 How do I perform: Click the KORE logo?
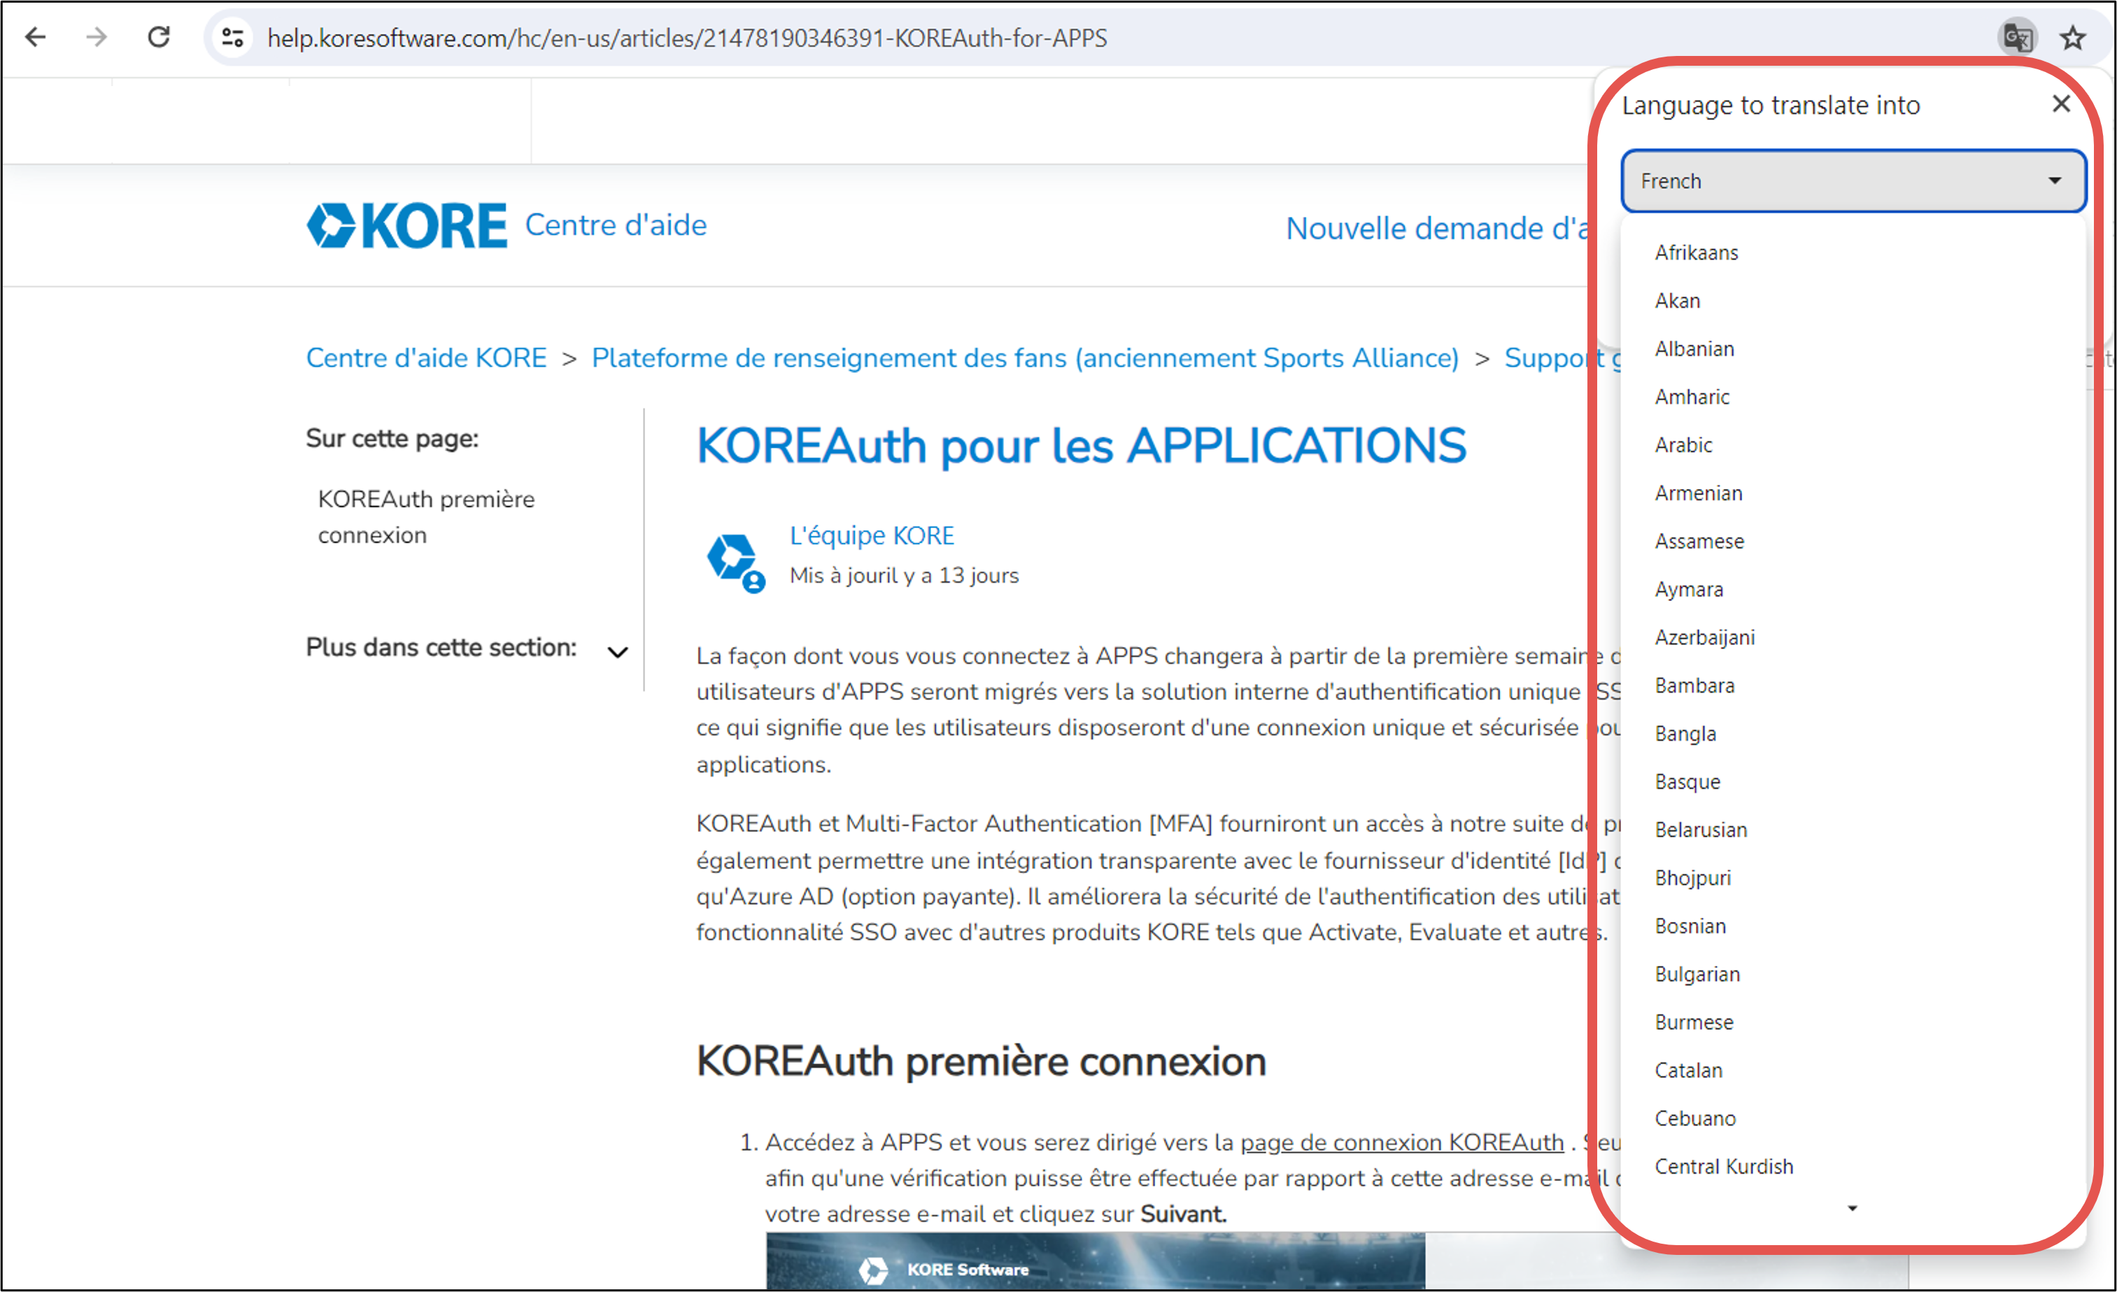[x=406, y=226]
